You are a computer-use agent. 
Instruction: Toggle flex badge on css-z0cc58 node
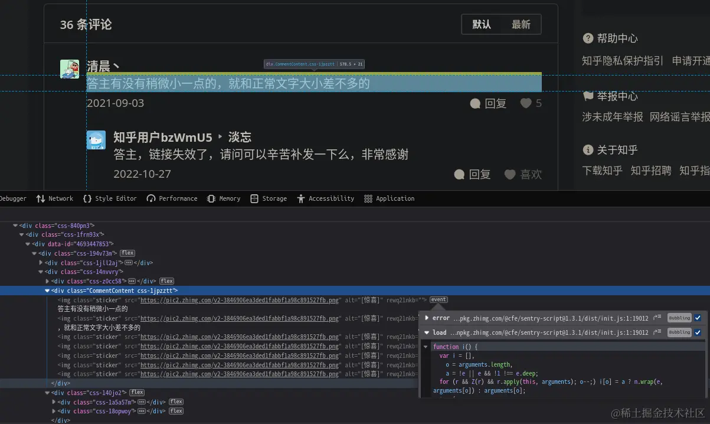pyautogui.click(x=166, y=281)
